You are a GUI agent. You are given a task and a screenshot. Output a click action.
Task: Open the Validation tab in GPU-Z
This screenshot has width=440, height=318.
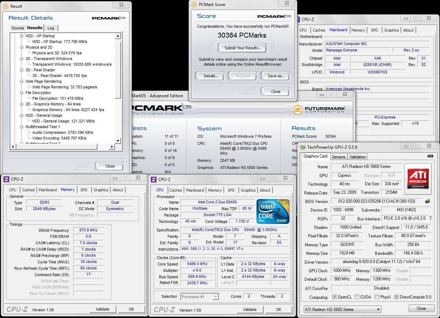click(x=357, y=157)
